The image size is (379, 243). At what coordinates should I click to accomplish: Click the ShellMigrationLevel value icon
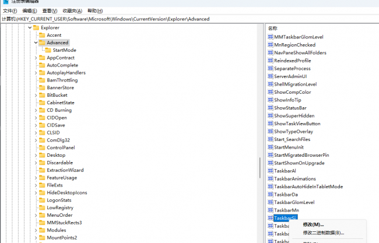(271, 84)
